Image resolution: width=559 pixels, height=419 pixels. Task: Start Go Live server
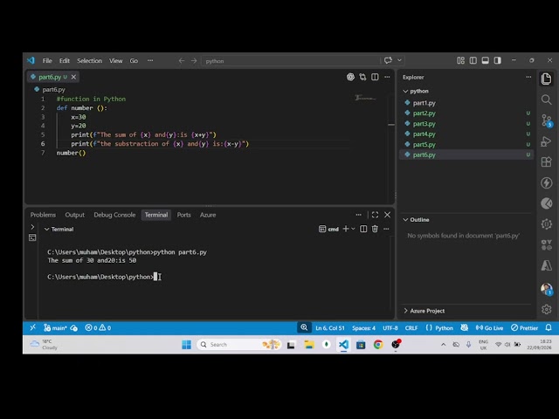pos(489,328)
